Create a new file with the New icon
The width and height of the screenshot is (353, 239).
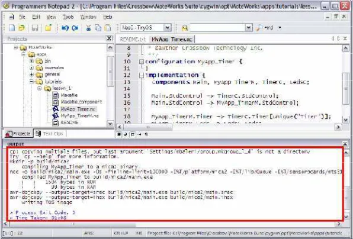(x=12, y=28)
